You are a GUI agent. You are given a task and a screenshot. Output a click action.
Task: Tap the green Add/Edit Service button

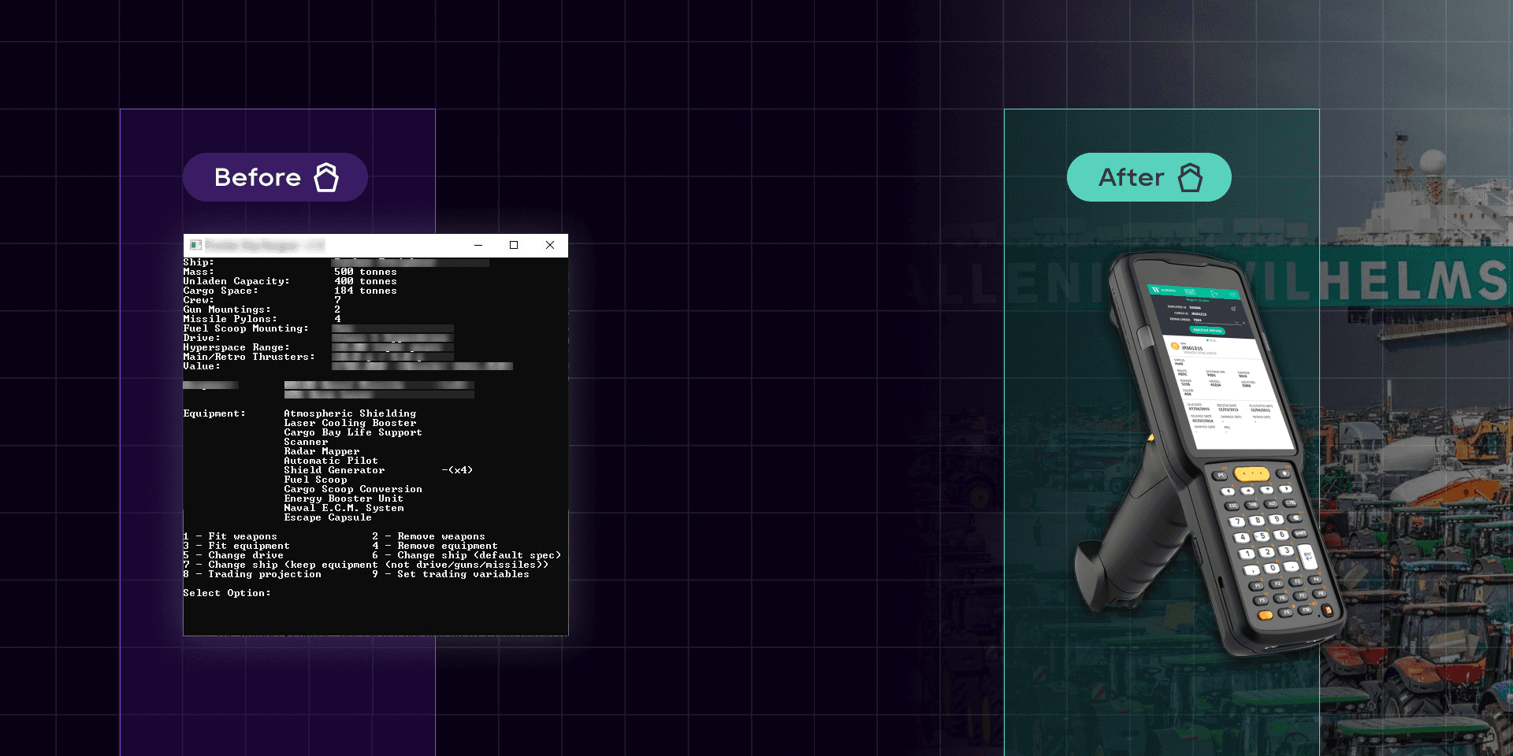[x=1207, y=331]
